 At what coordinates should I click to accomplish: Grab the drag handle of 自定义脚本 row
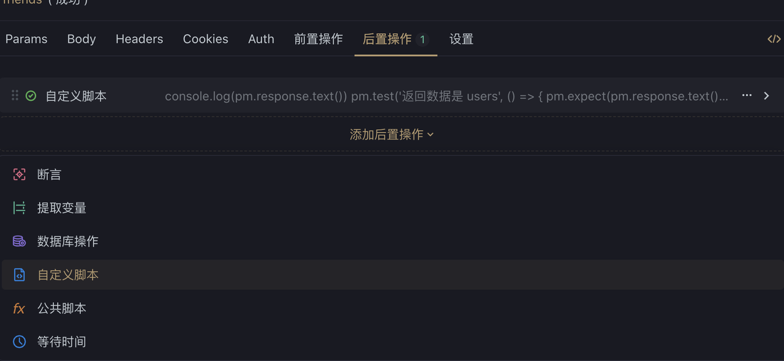tap(15, 95)
